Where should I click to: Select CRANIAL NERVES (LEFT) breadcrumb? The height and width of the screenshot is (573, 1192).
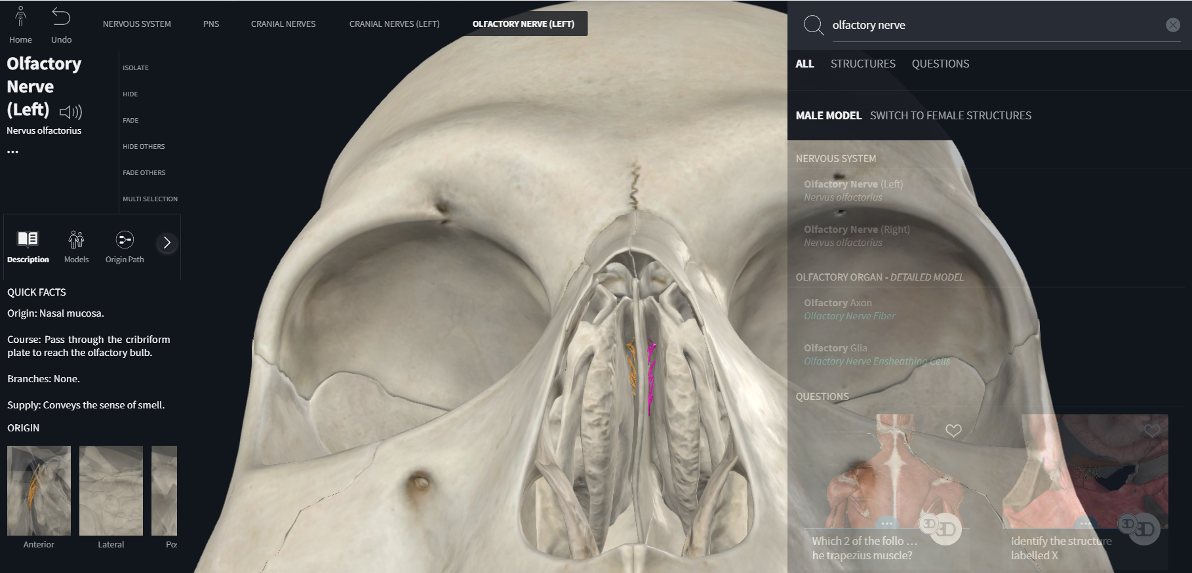coord(395,24)
